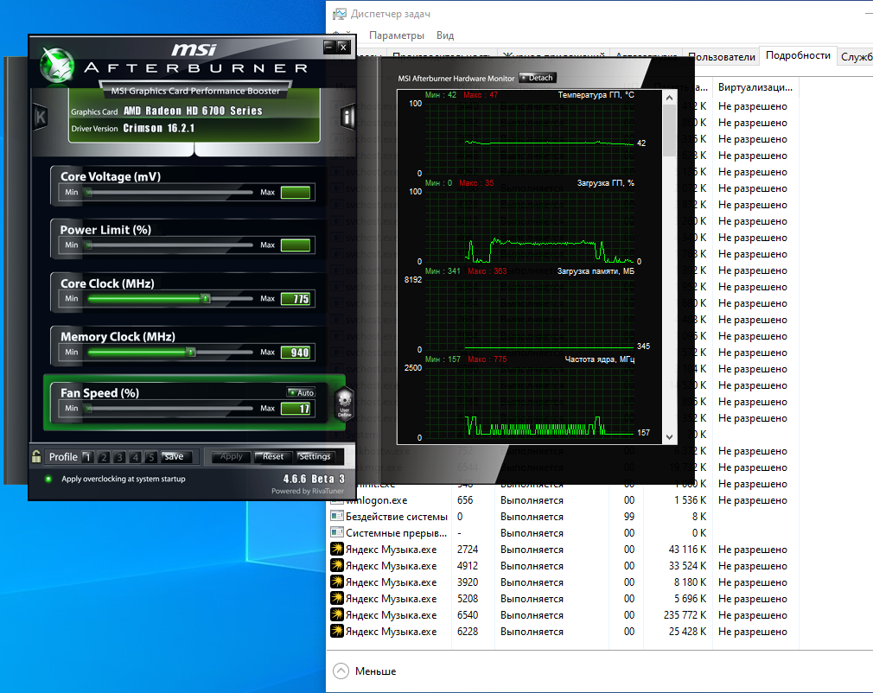Select profile slot 3
This screenshot has height=693, width=873.
pyautogui.click(x=119, y=457)
